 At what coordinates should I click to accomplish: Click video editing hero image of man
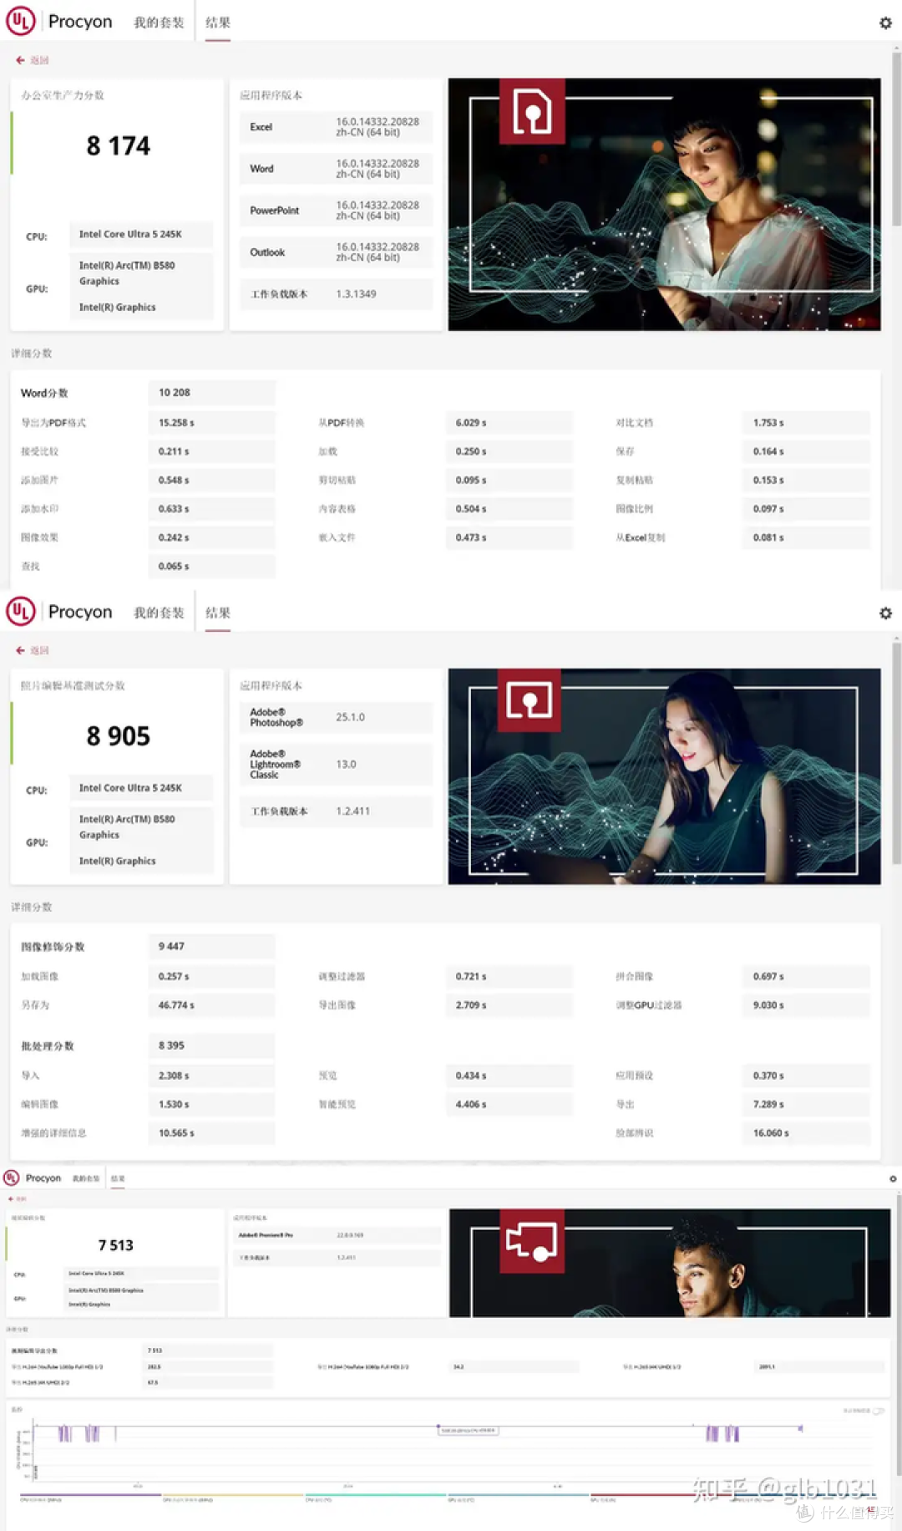670,1263
